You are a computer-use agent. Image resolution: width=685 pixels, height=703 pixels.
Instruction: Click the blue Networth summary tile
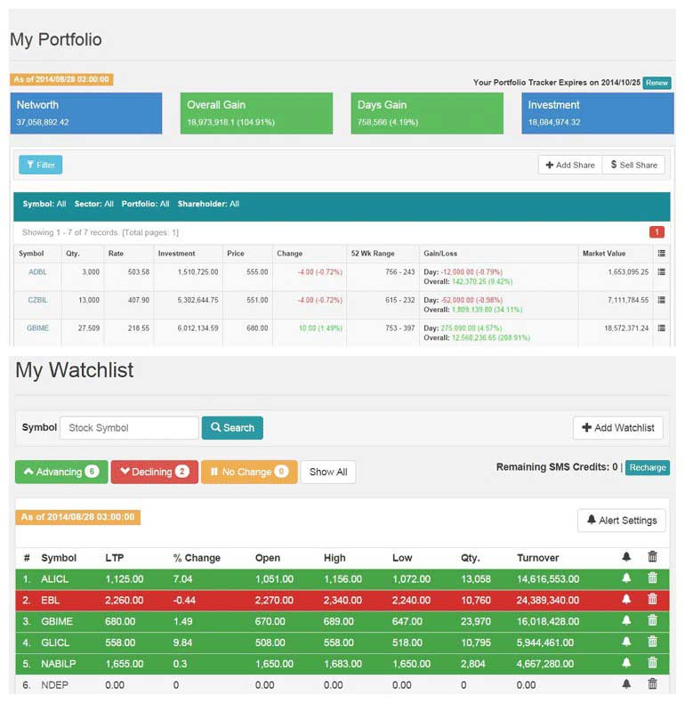pos(86,113)
